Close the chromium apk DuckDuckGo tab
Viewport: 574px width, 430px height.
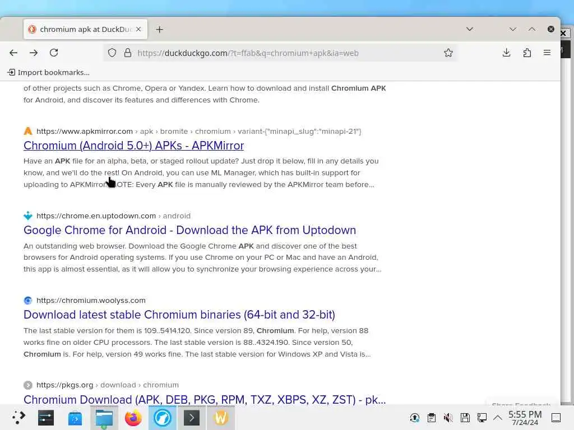[x=138, y=29]
